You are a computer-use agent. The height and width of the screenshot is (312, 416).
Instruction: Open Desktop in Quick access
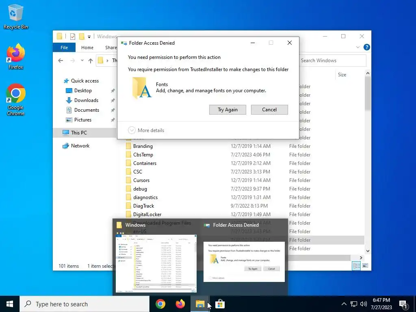click(79, 91)
